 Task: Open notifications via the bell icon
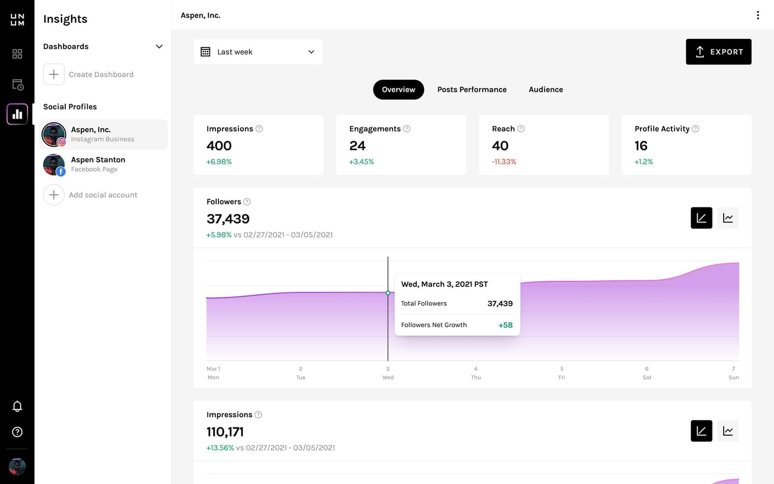click(17, 407)
